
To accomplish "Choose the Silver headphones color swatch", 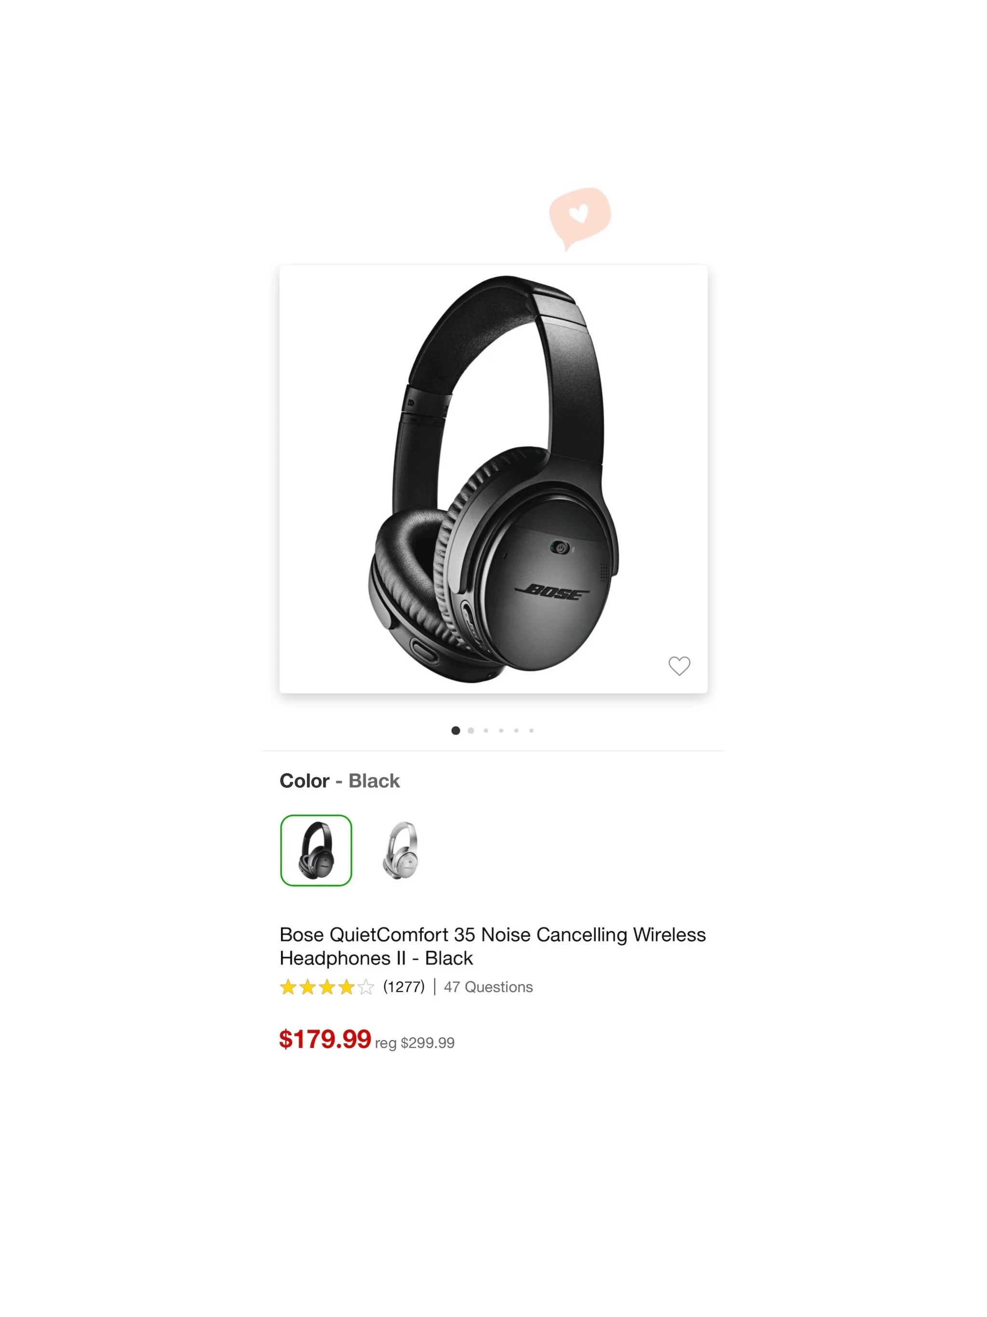I will tap(400, 850).
